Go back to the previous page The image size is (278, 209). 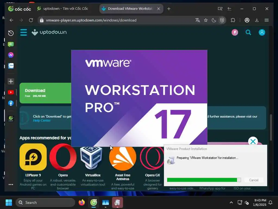click(x=11, y=20)
